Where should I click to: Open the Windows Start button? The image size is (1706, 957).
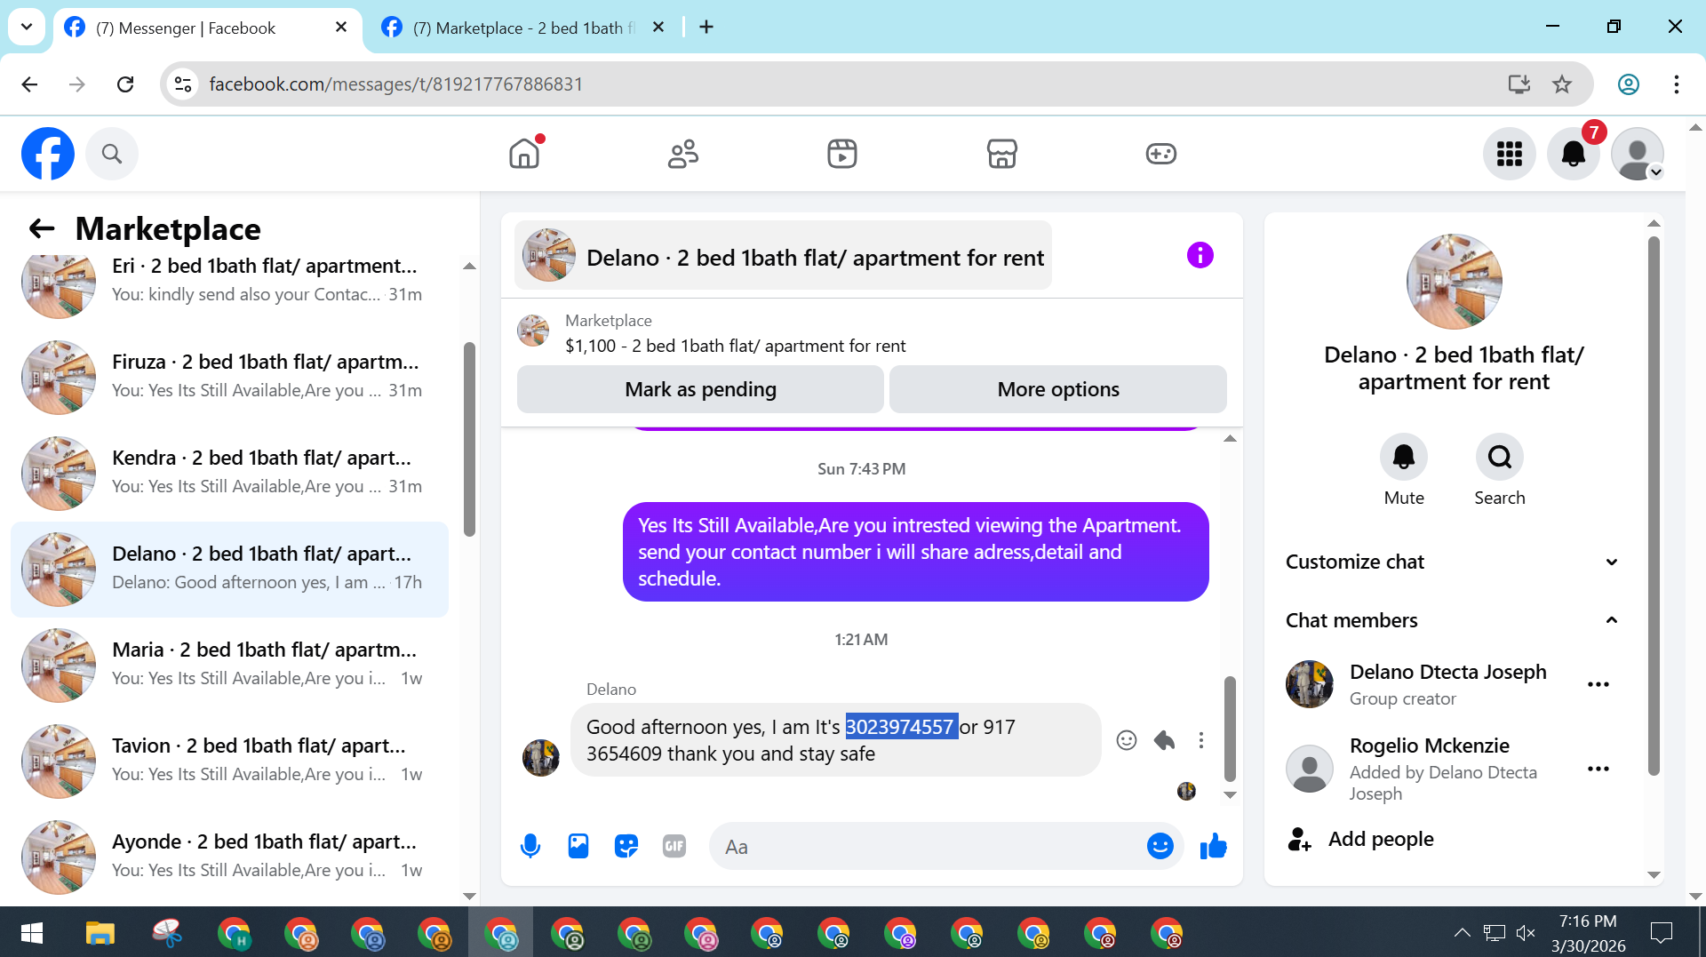coord(32,933)
